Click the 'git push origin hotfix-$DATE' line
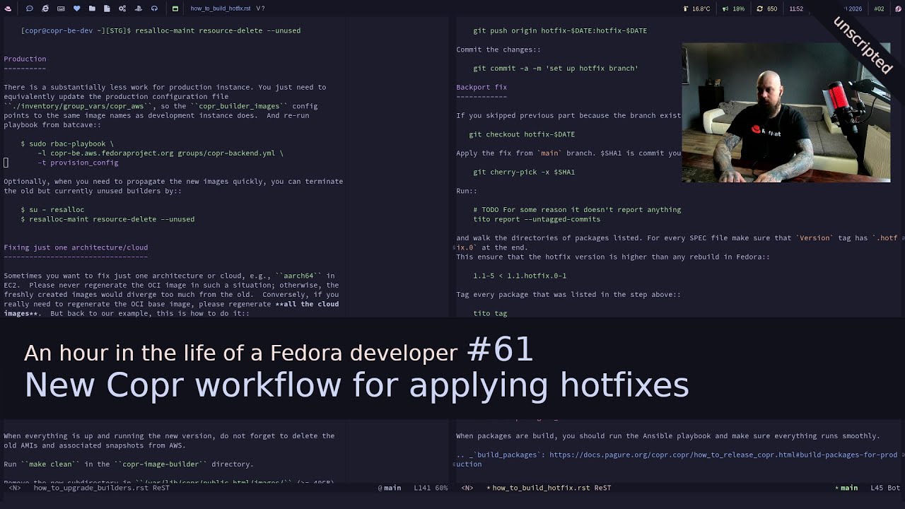Viewport: 905px width, 509px height. (560, 30)
